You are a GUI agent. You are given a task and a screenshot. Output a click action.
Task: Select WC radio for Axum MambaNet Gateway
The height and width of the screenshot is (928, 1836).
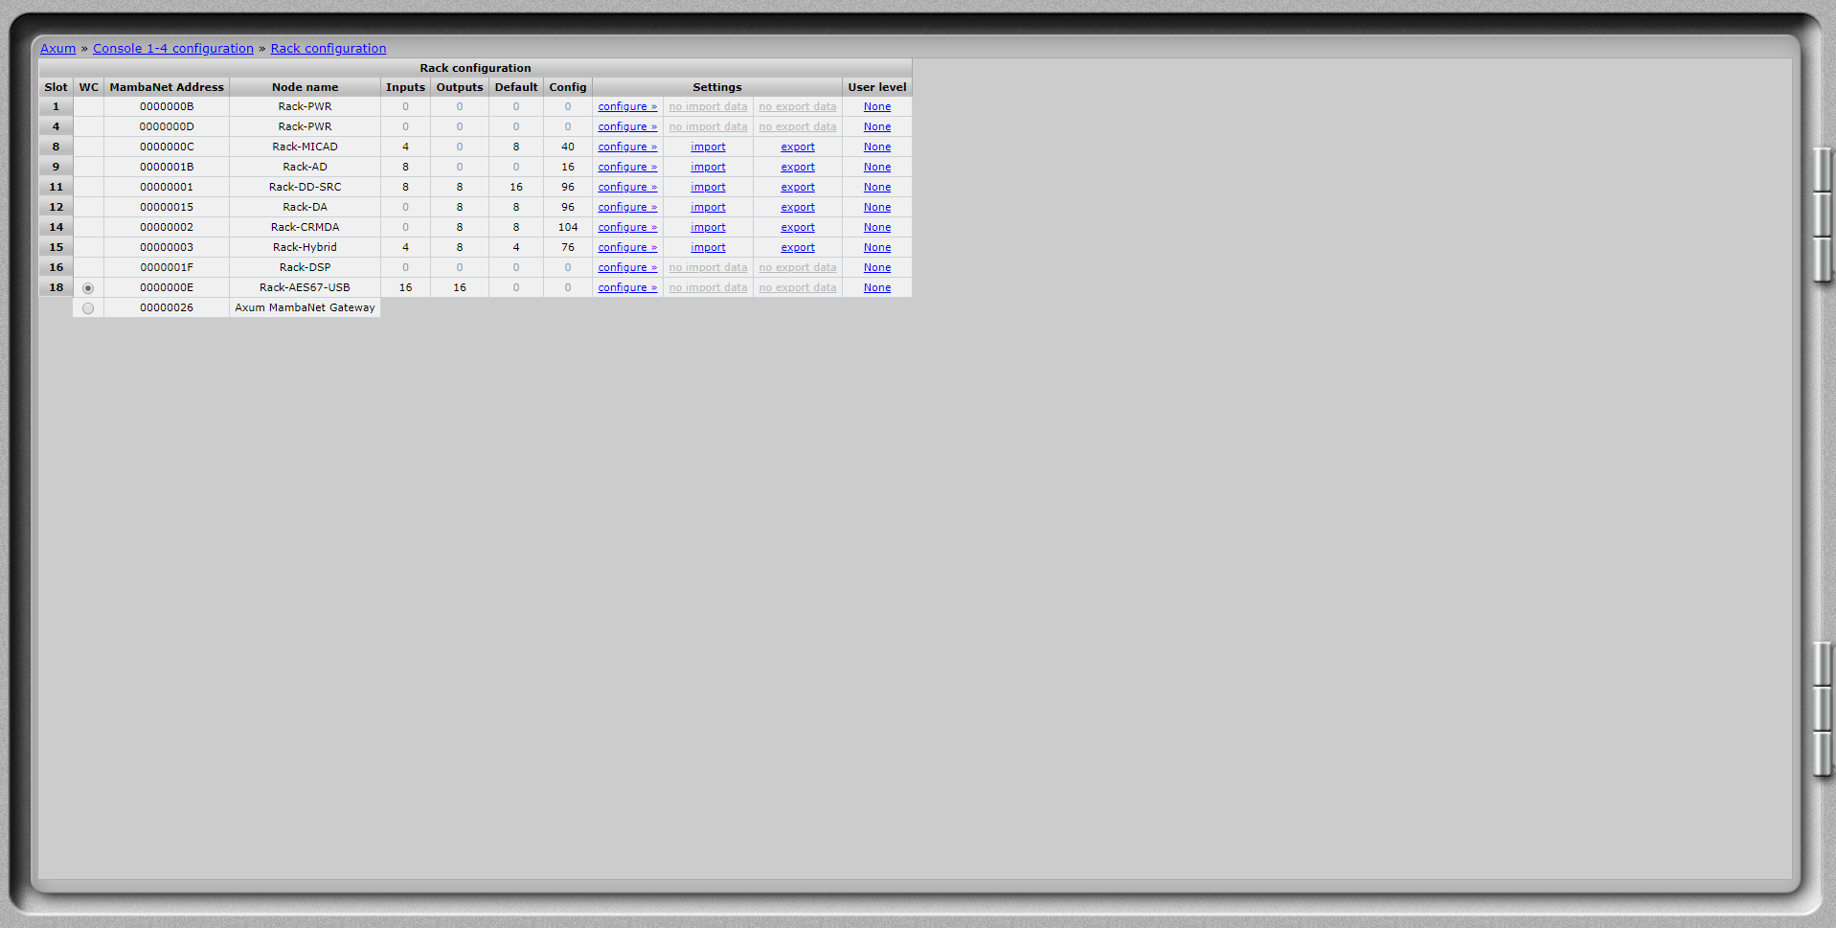(88, 308)
